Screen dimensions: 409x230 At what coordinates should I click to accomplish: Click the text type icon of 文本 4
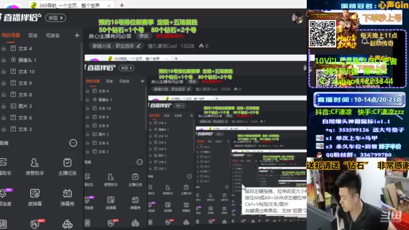(x=13, y=48)
